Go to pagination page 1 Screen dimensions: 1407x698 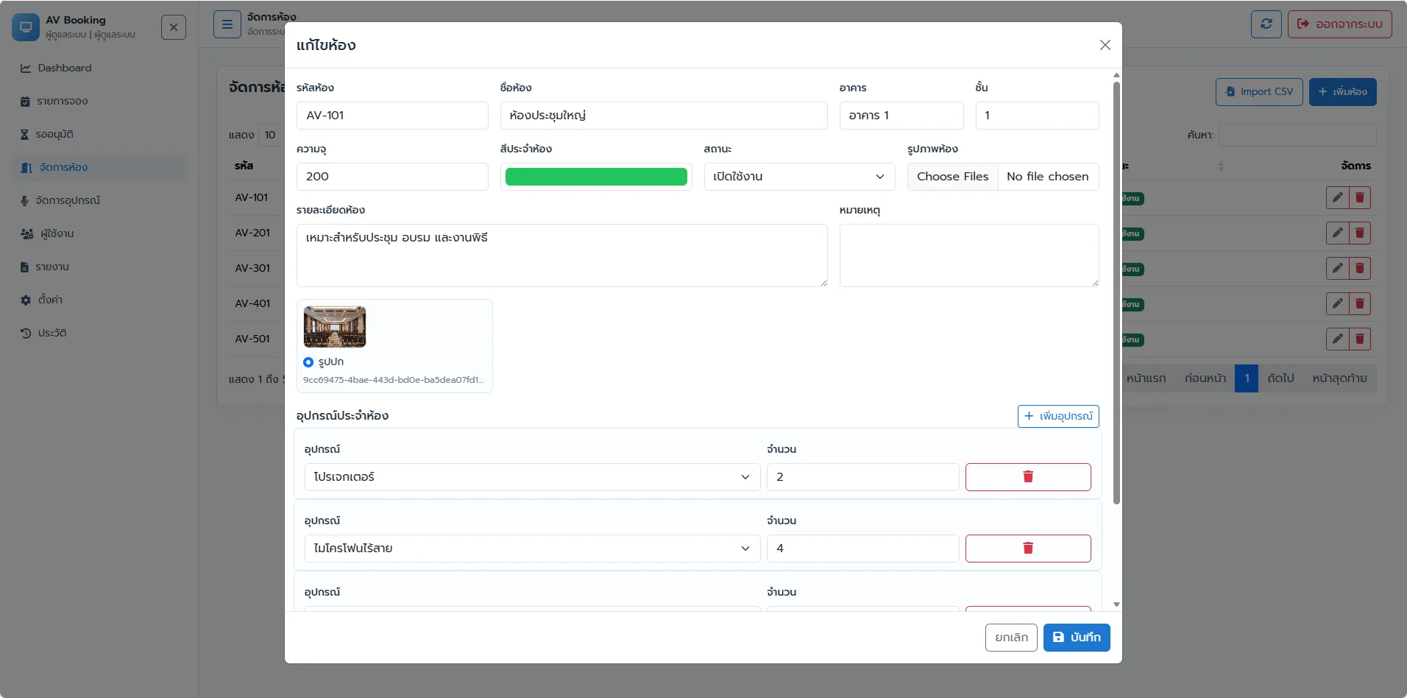click(1247, 378)
